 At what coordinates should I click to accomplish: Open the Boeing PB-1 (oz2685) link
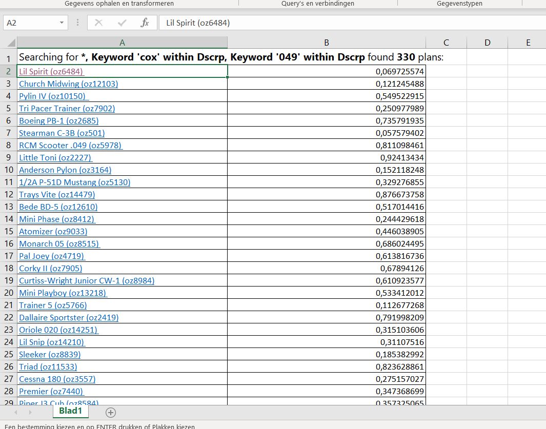point(58,121)
